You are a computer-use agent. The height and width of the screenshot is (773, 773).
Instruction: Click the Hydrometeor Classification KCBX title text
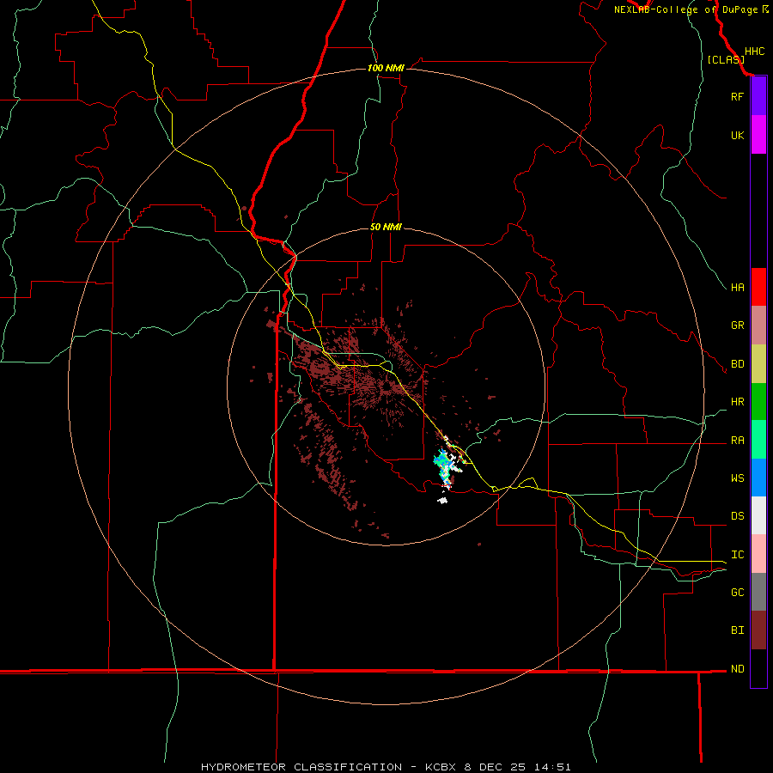click(x=386, y=767)
